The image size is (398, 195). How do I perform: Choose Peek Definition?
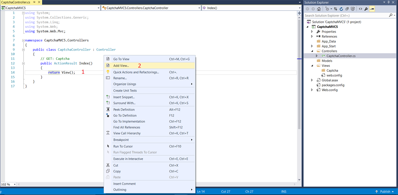click(x=150, y=110)
